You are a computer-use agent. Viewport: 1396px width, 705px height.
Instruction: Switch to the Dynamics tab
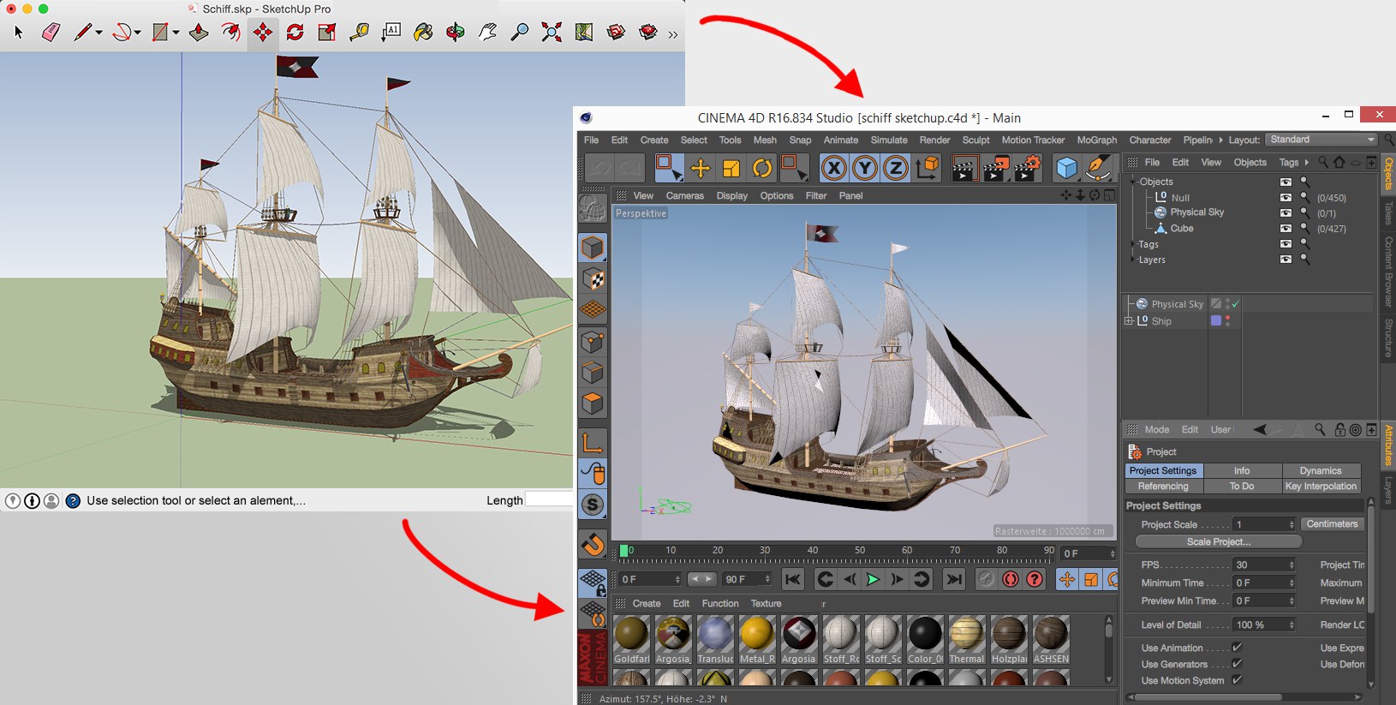click(x=1321, y=471)
